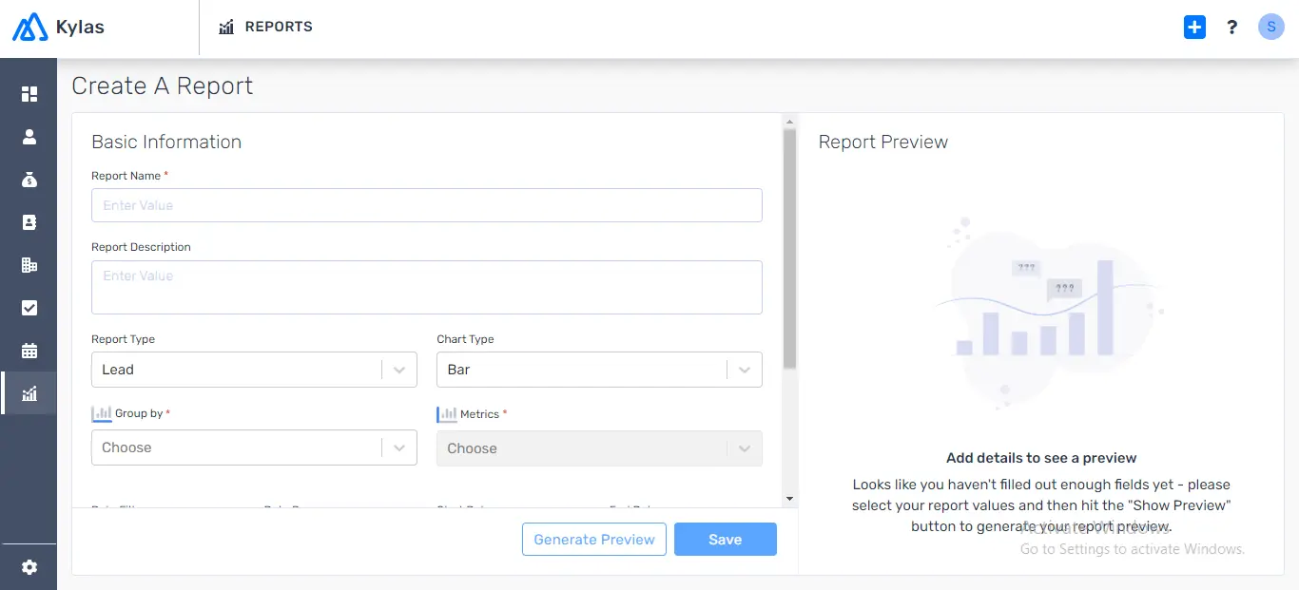The width and height of the screenshot is (1299, 590).
Task: Open Tasks checkmark icon in sidebar
Action: tap(29, 308)
